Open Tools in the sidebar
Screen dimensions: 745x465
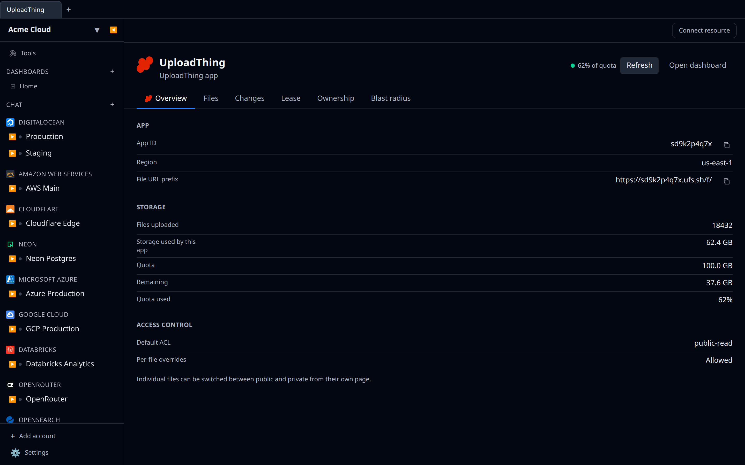point(28,53)
